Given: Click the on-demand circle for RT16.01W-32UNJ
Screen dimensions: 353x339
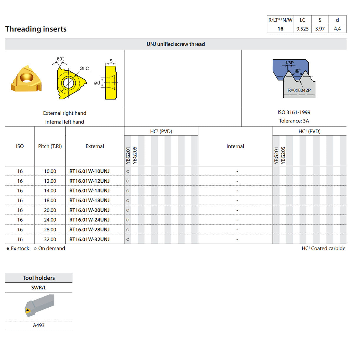Looking at the screenshot, I should click(x=128, y=239).
